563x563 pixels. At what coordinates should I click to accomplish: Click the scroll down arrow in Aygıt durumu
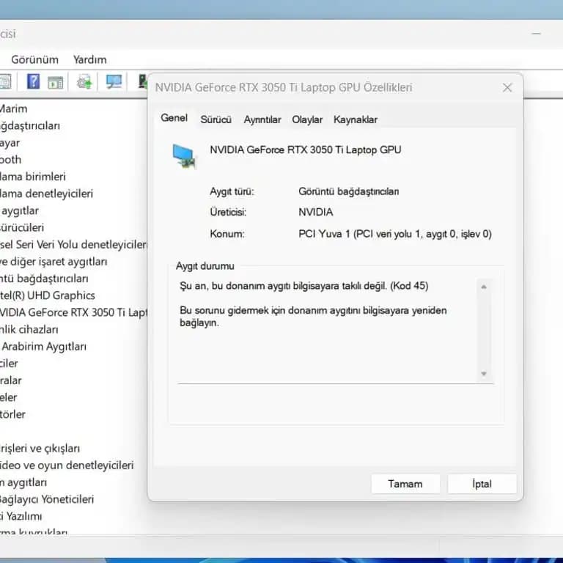point(484,374)
